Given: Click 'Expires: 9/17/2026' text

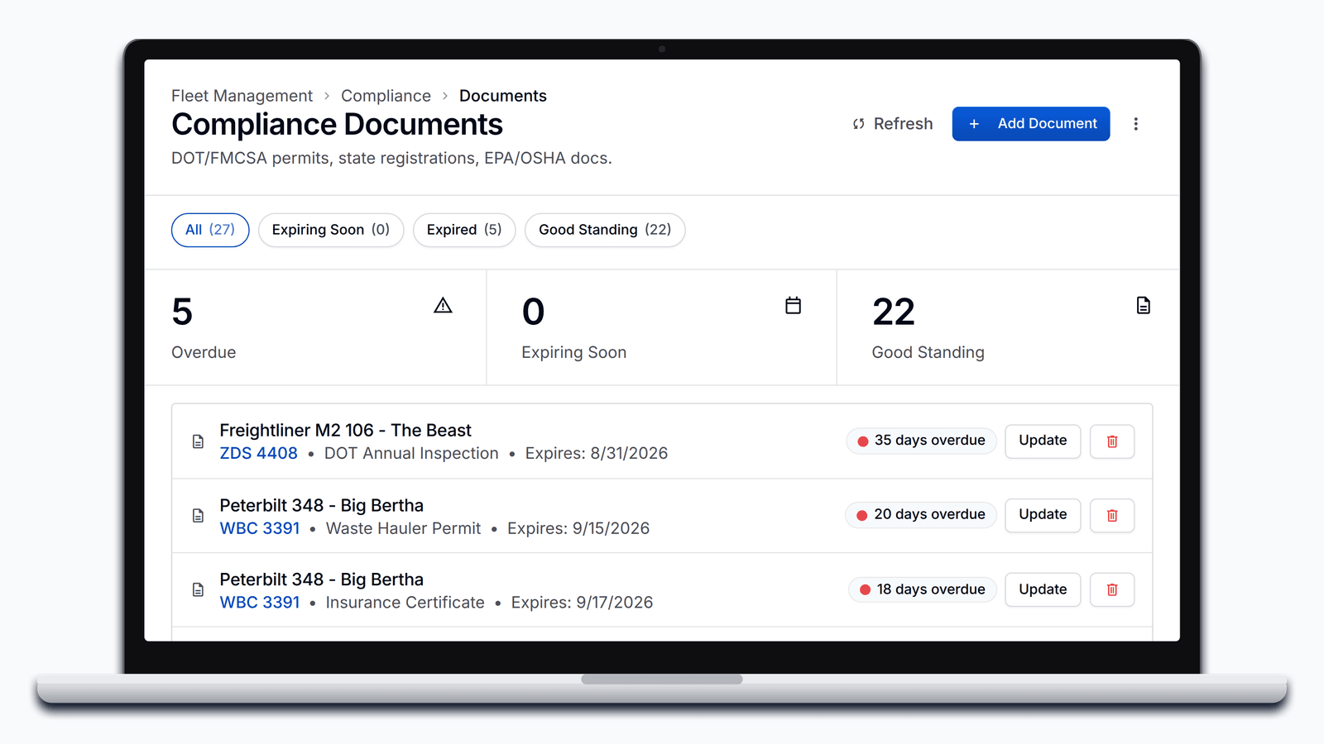Looking at the screenshot, I should point(582,603).
